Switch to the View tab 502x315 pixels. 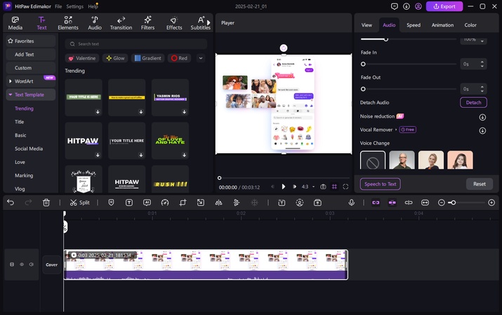(366, 25)
